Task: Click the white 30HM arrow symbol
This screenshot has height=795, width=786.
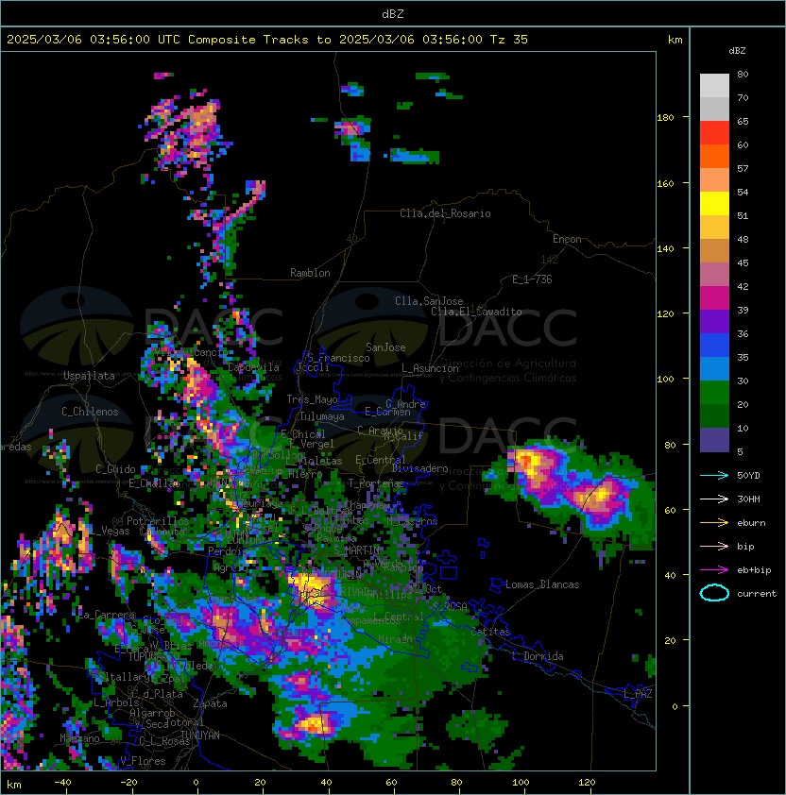Action: (x=714, y=499)
